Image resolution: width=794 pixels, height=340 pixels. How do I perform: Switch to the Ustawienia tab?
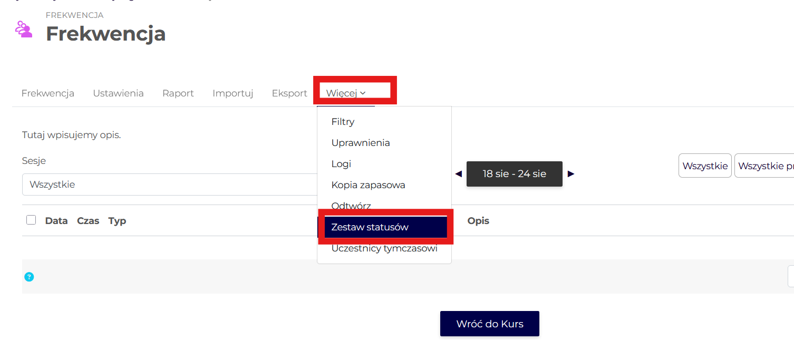point(118,93)
